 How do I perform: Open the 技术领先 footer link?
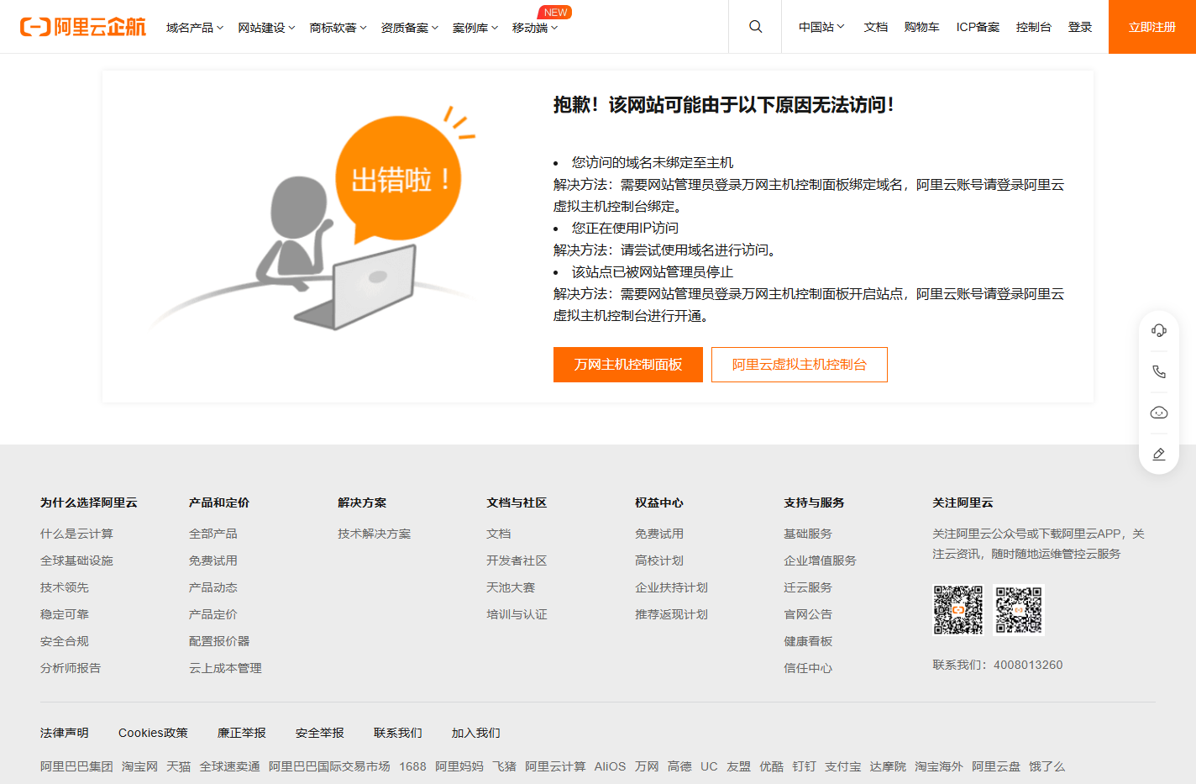tap(65, 587)
